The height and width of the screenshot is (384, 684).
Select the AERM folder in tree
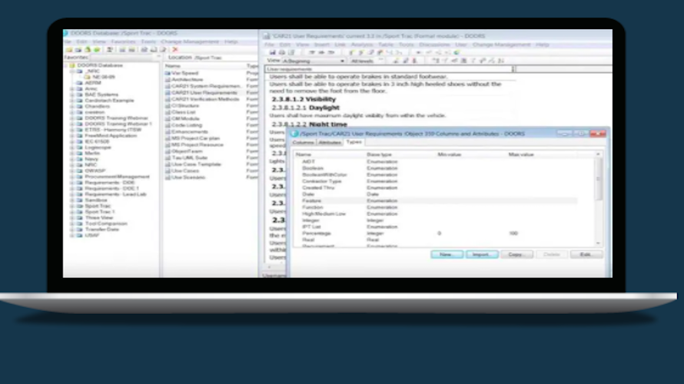(x=93, y=83)
